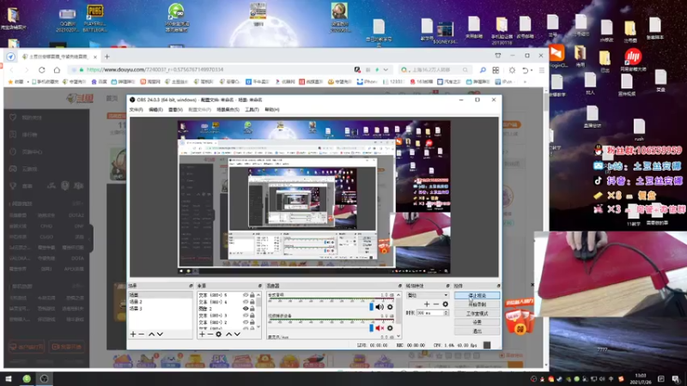Click mixer panel scroll up arrow
687x386 pixels.
398,295
